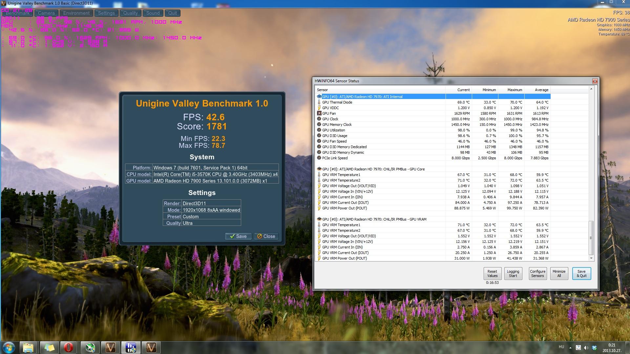Click the icon beside GPU D3D Memory Dedicated
This screenshot has width=630, height=354.
(319, 147)
